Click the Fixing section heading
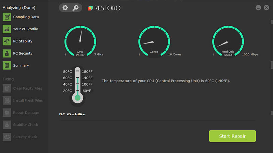273x153 pixels. (x=8, y=79)
